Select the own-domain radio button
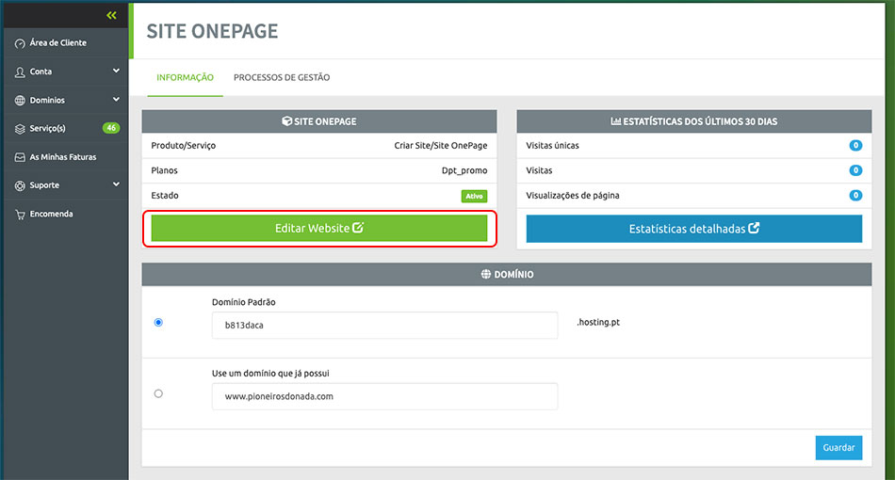The image size is (895, 480). (x=158, y=393)
